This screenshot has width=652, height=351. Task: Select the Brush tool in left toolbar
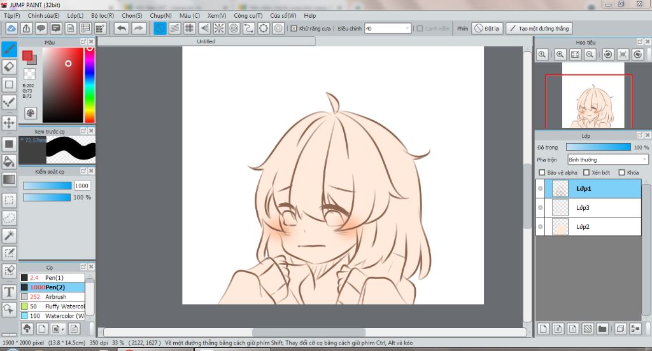9,49
